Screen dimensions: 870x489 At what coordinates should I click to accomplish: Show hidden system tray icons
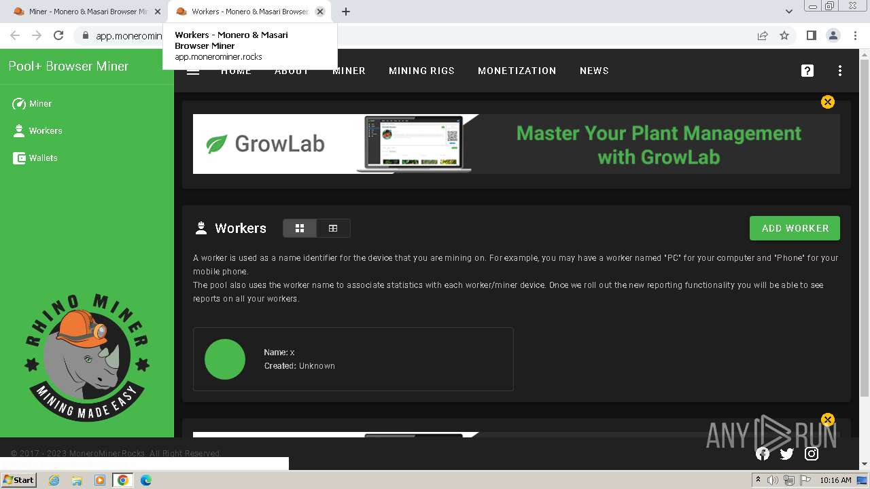click(758, 480)
